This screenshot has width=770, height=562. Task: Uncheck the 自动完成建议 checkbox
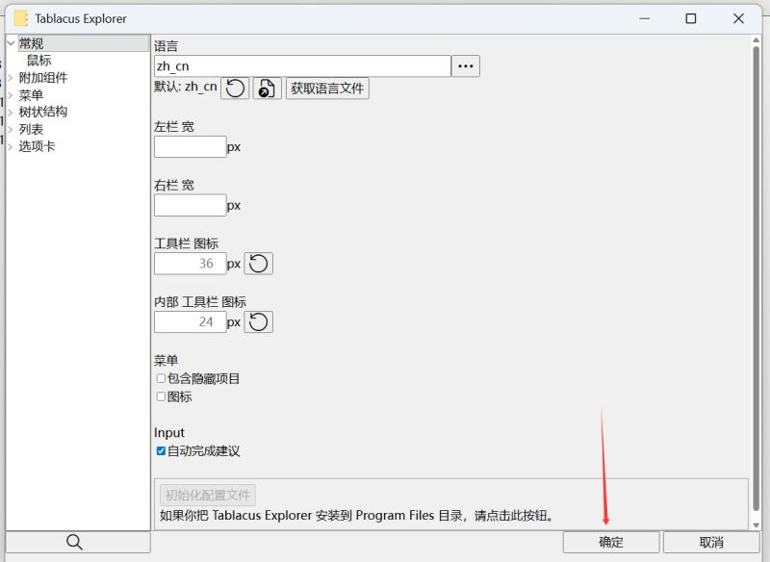click(x=161, y=451)
